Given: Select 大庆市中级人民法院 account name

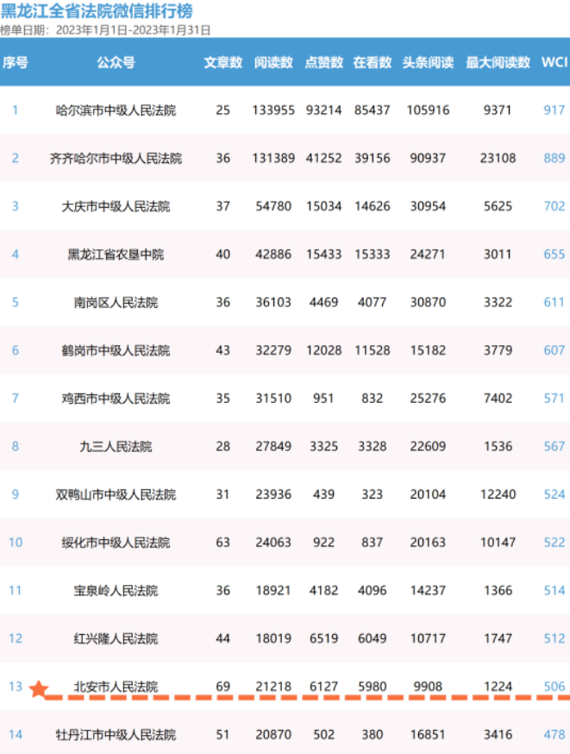Looking at the screenshot, I should tap(116, 207).
